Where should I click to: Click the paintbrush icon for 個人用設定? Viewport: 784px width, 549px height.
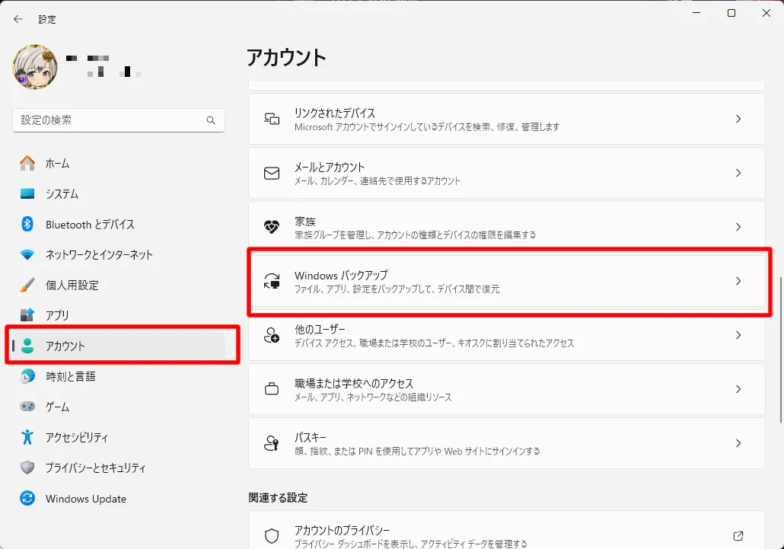coord(27,285)
